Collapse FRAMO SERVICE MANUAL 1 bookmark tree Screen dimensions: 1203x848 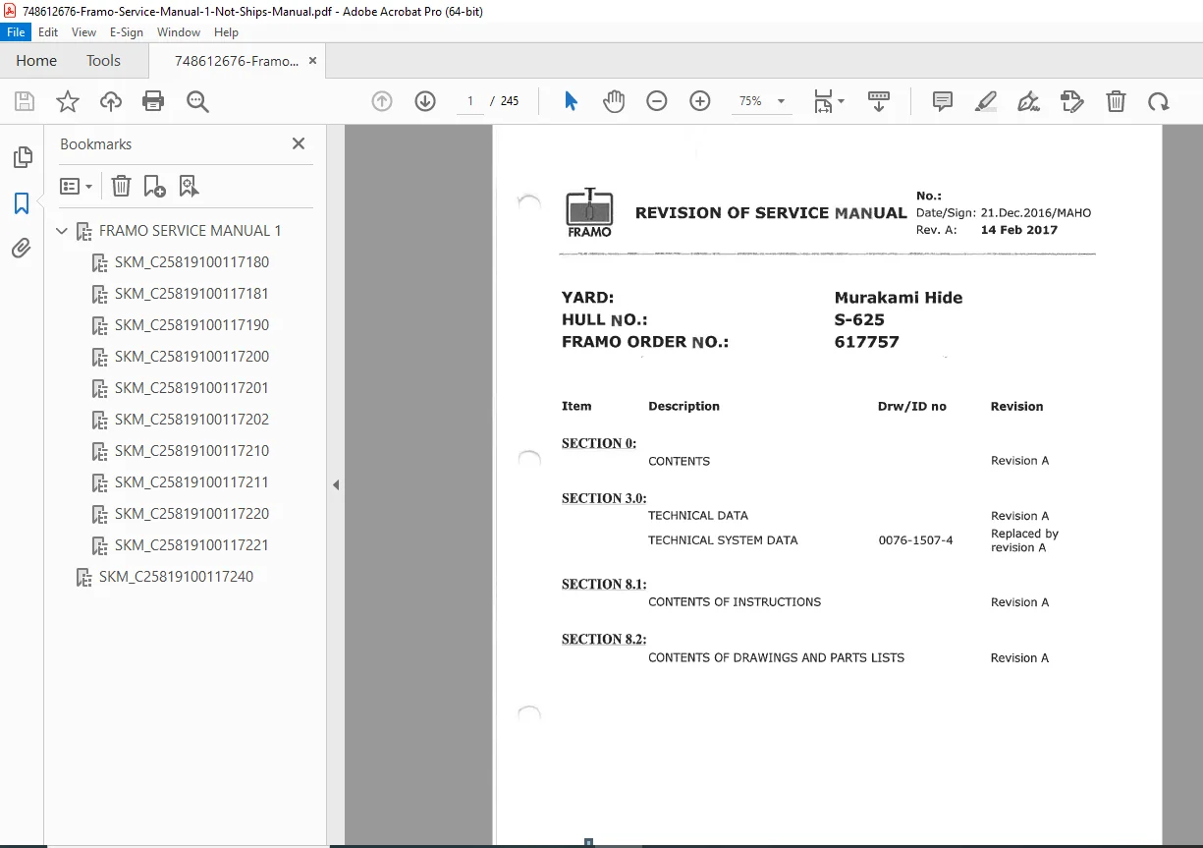pos(63,231)
